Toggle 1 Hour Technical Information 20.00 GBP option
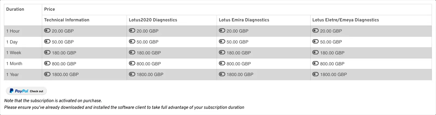The image size is (436, 115). 47,31
